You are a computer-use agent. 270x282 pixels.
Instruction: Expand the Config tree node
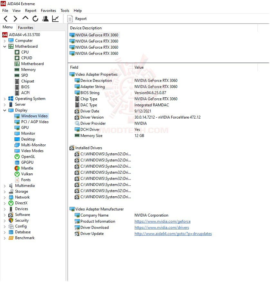pos(5,227)
